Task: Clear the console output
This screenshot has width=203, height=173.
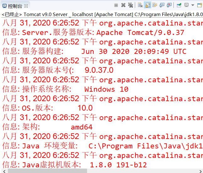Action: (140, 5)
